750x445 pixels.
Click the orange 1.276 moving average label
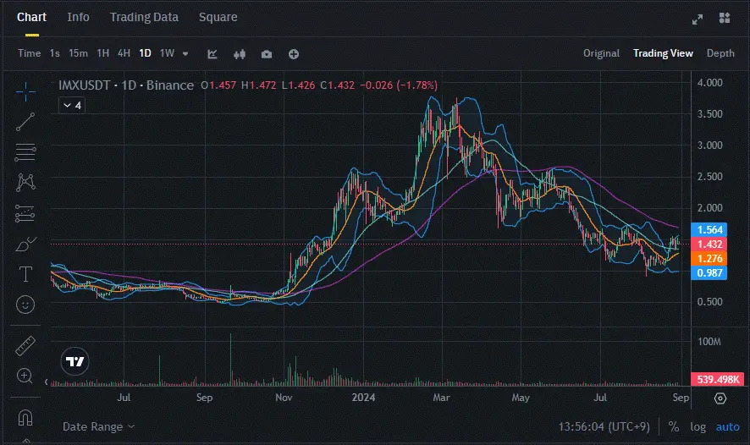pos(709,259)
